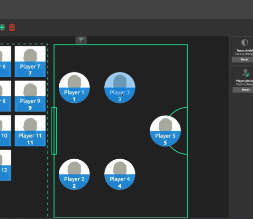Click the shirt icon above the field

[x=81, y=40]
